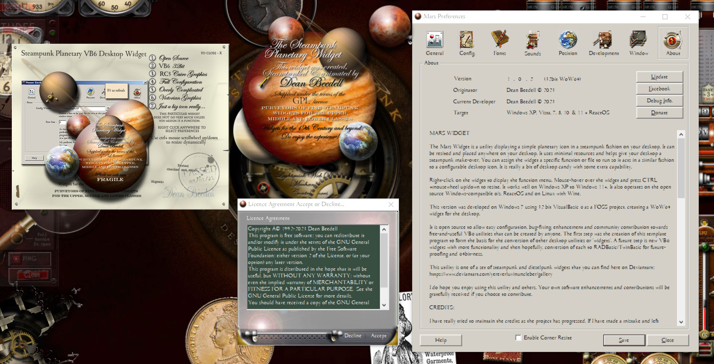
Task: Accept the licence agreement
Action: (x=378, y=336)
